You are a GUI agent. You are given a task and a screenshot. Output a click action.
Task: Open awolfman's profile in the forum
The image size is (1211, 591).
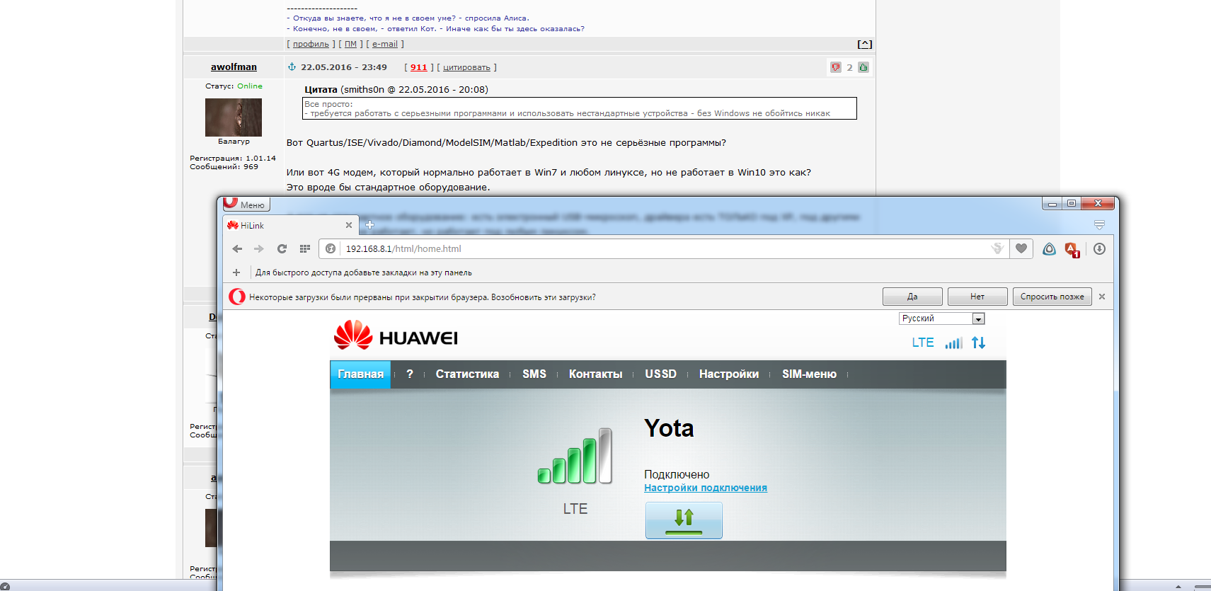click(234, 67)
